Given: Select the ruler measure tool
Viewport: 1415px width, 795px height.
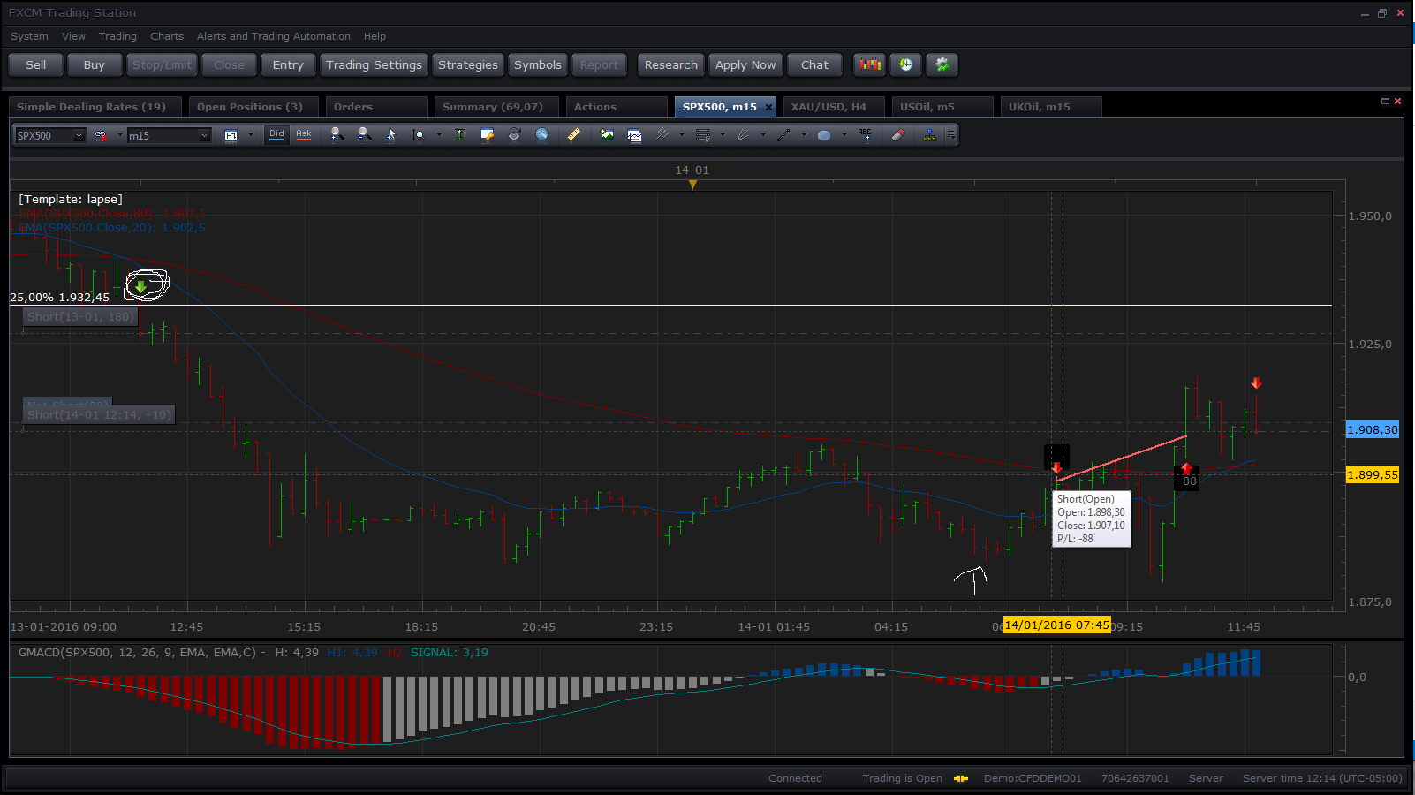Looking at the screenshot, I should [573, 134].
